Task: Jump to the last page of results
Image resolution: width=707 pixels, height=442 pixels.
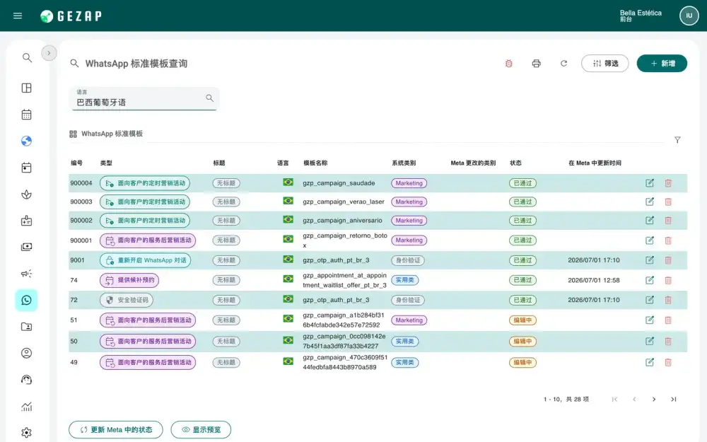Action: click(673, 399)
